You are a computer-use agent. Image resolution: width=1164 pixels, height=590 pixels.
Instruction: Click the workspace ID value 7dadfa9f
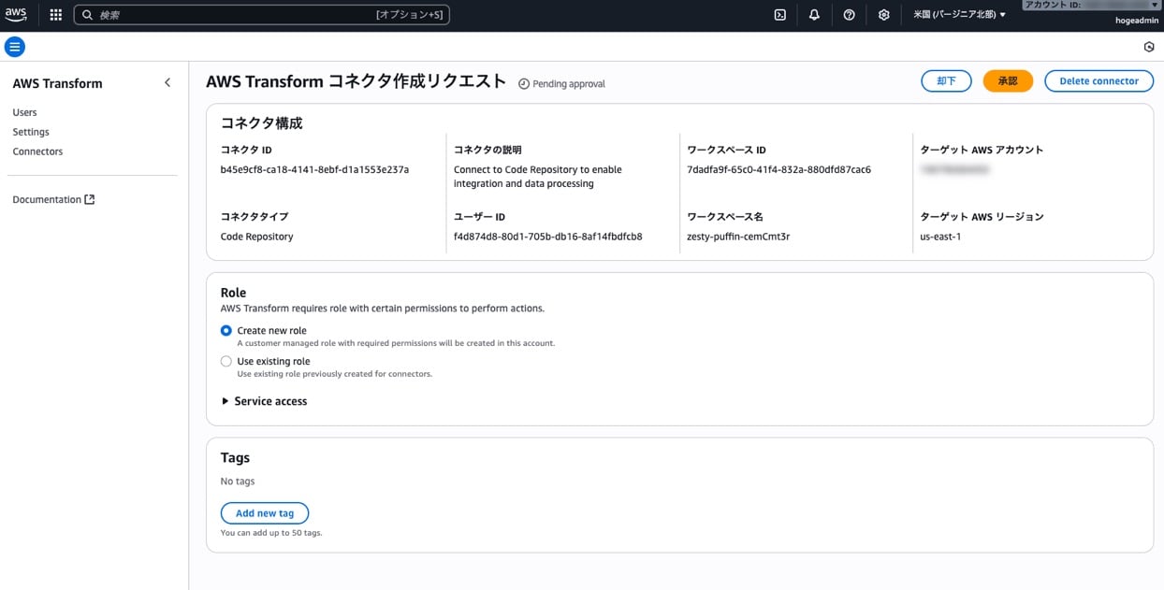(778, 170)
